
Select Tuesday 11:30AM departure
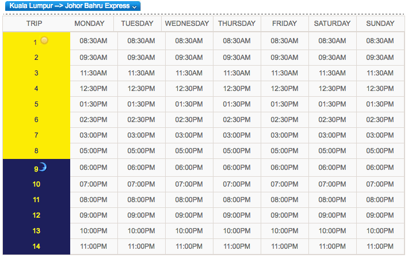(x=142, y=73)
